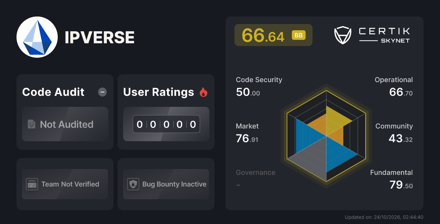Click the IPVERSE crystal logo
440x224 pixels.
[37, 37]
